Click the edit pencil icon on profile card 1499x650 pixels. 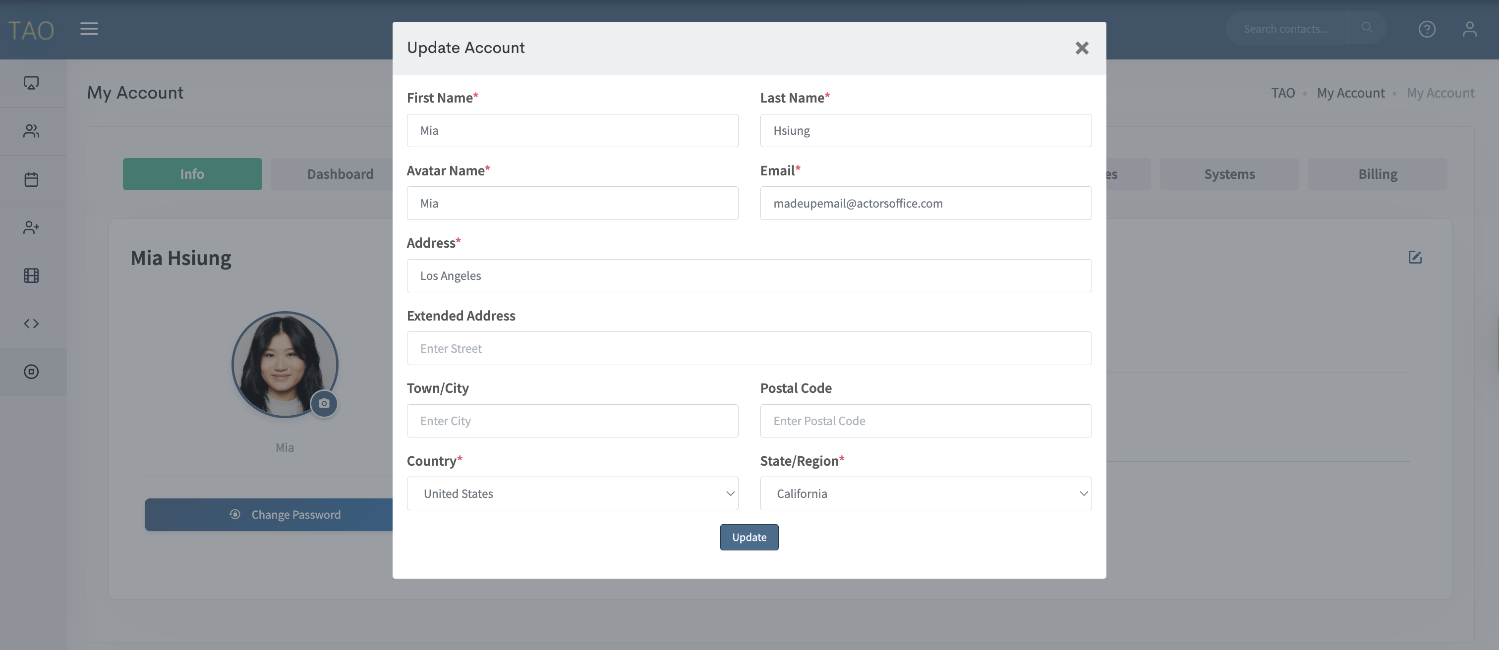pos(1415,257)
